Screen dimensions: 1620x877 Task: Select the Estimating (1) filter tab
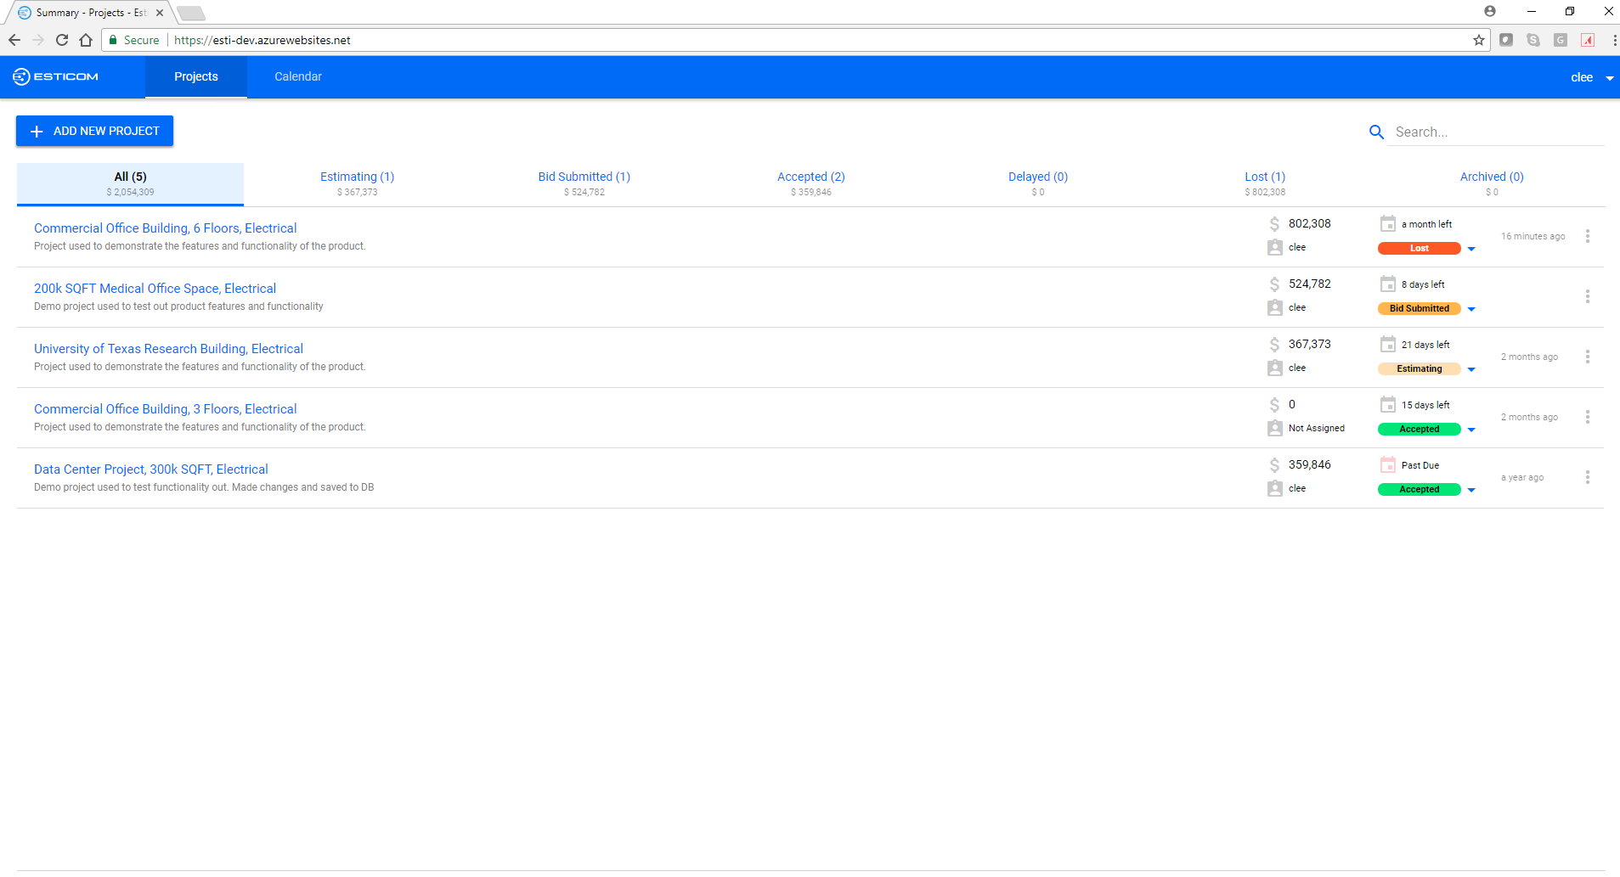click(x=358, y=184)
